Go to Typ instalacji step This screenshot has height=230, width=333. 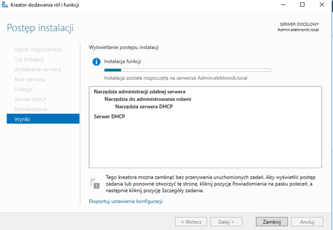coord(29,60)
